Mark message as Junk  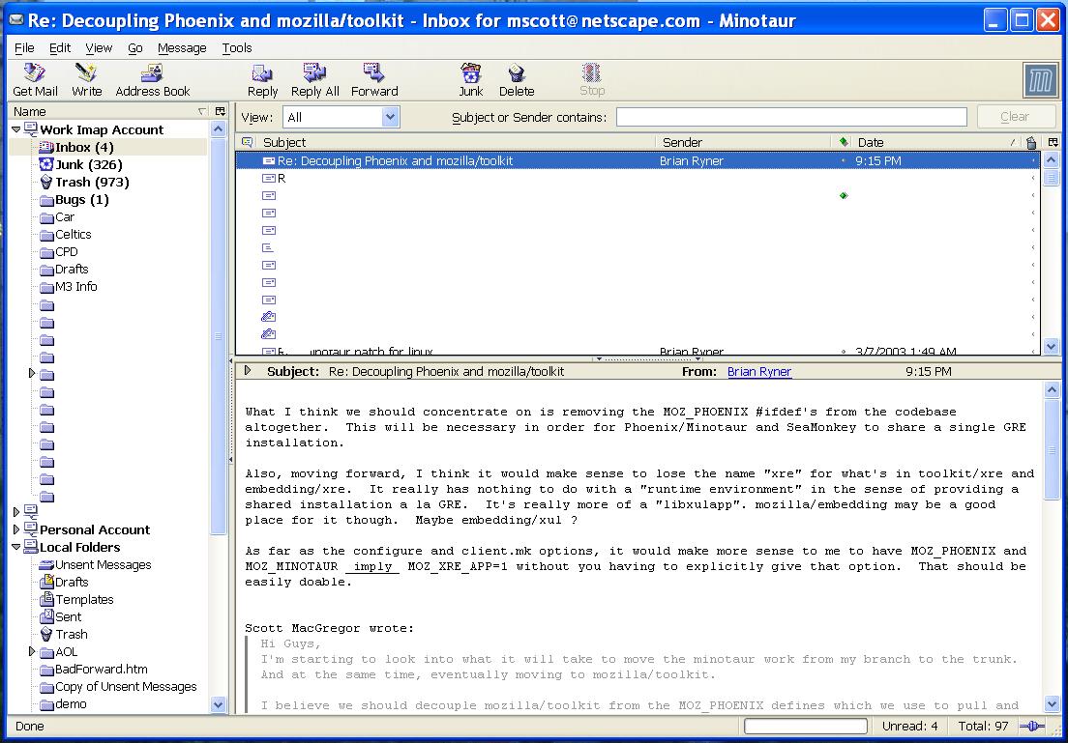click(471, 79)
